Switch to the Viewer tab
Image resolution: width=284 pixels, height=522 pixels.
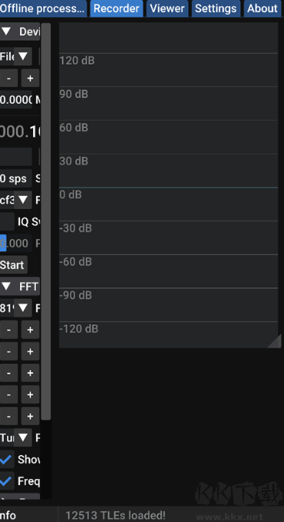coord(167,8)
